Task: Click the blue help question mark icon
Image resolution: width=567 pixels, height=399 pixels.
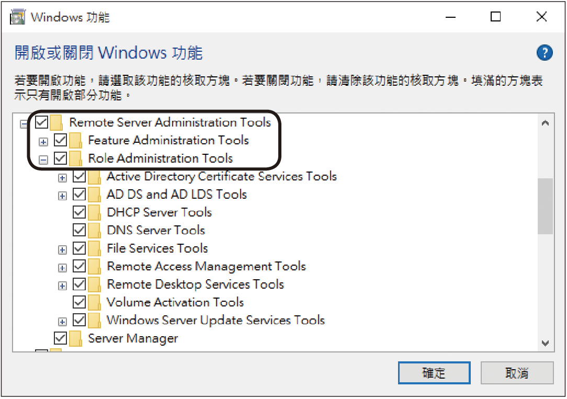Action: [x=544, y=53]
